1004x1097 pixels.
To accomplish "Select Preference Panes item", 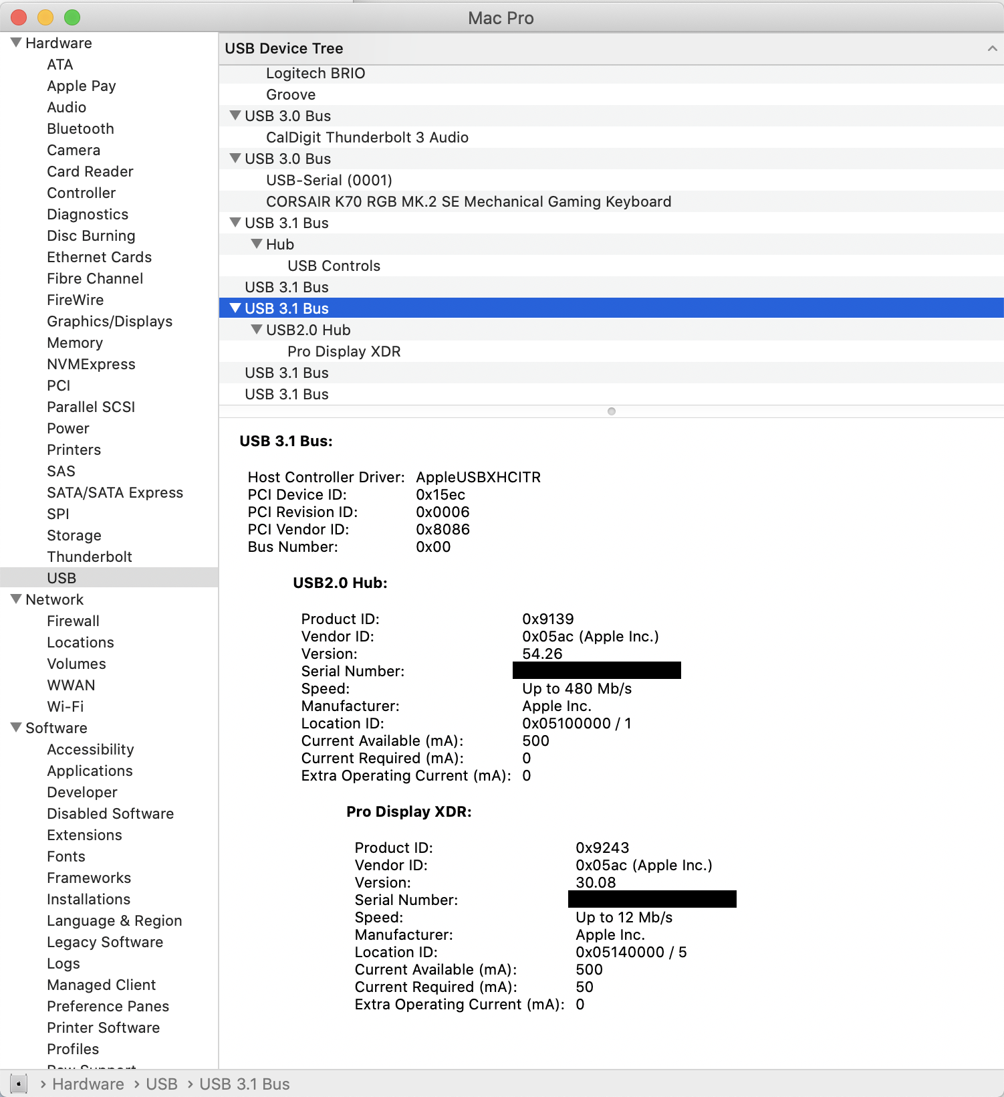I will (108, 1007).
